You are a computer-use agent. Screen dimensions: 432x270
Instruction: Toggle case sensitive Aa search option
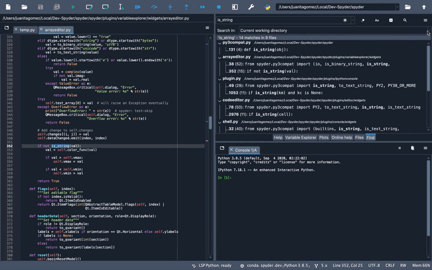(377, 20)
